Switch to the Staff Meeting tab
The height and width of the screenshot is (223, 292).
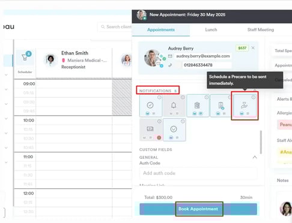coord(261,30)
